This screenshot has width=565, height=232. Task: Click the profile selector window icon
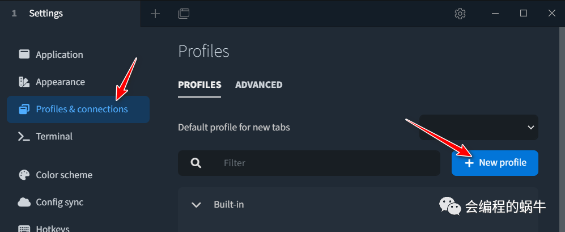pos(184,14)
